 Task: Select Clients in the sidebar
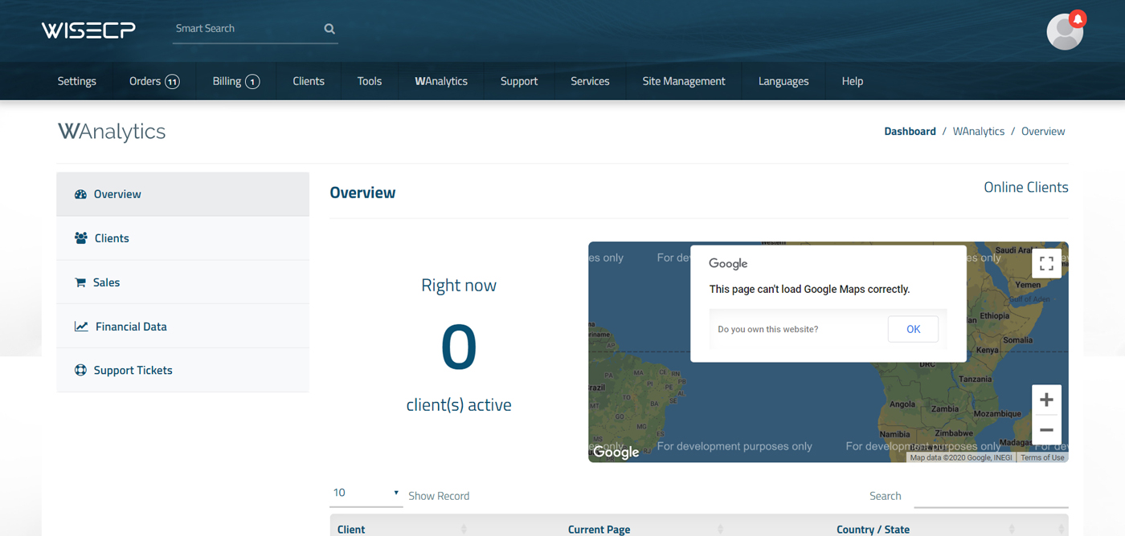[182, 238]
